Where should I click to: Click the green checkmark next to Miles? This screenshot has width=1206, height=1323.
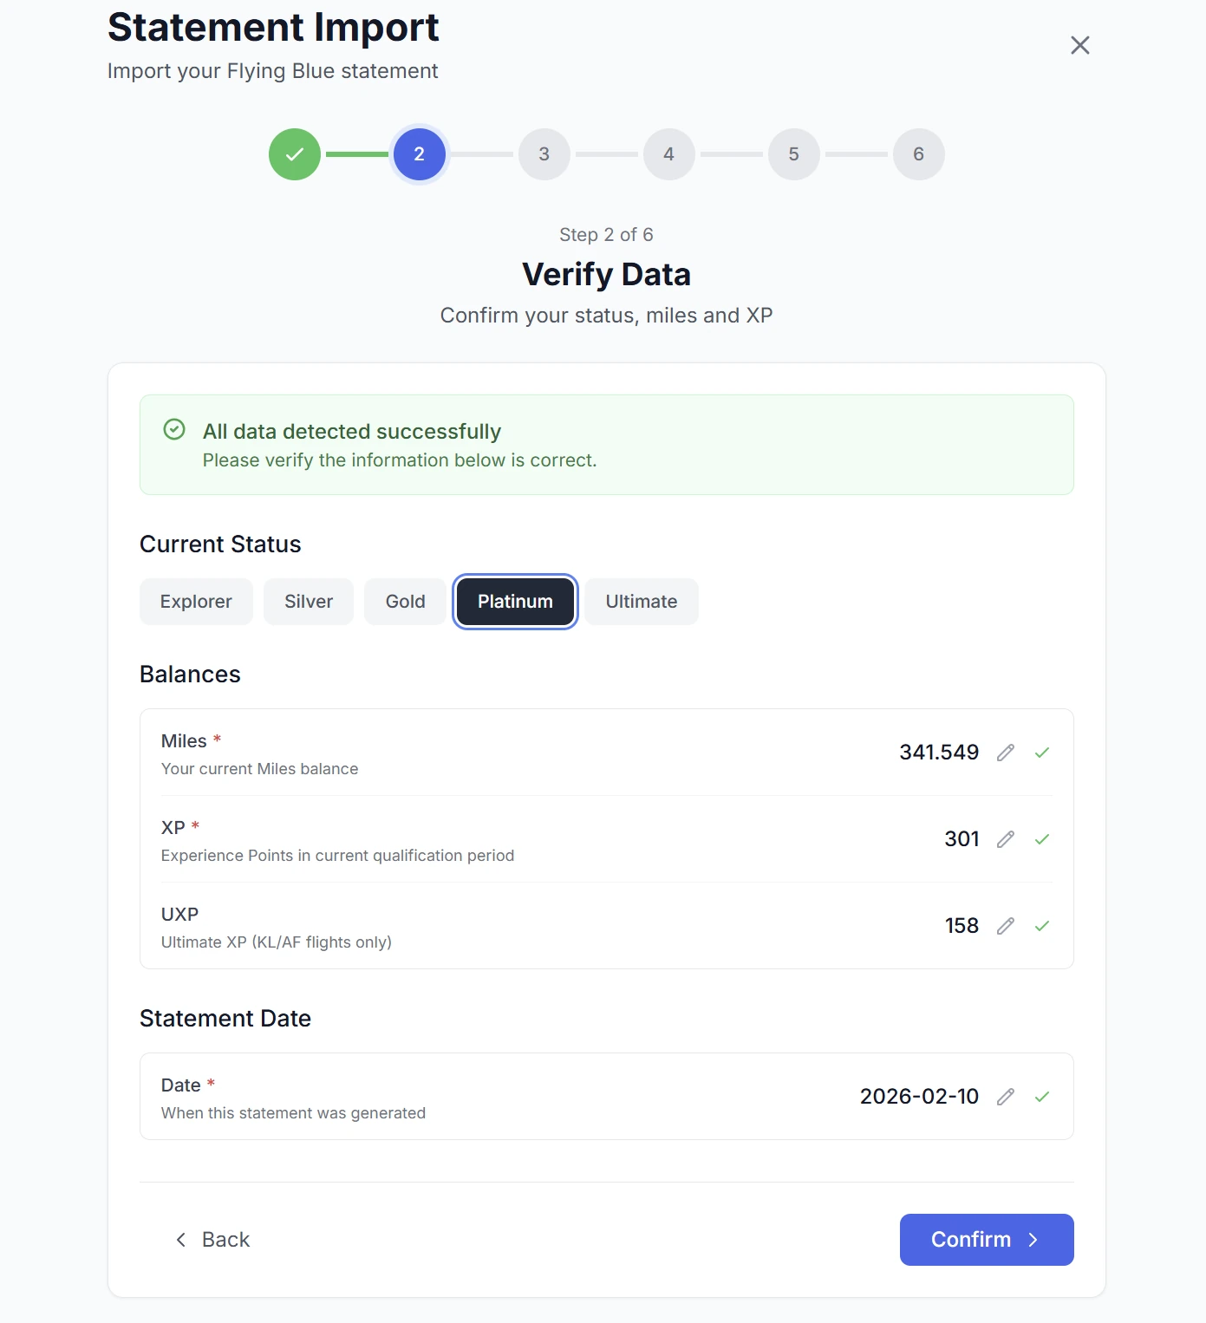pos(1042,753)
